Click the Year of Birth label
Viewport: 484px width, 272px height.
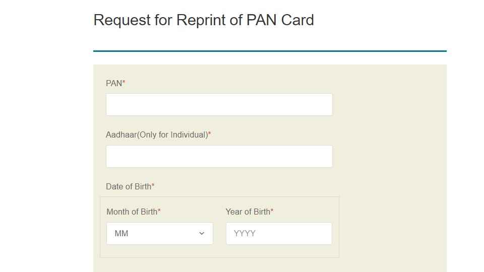248,212
